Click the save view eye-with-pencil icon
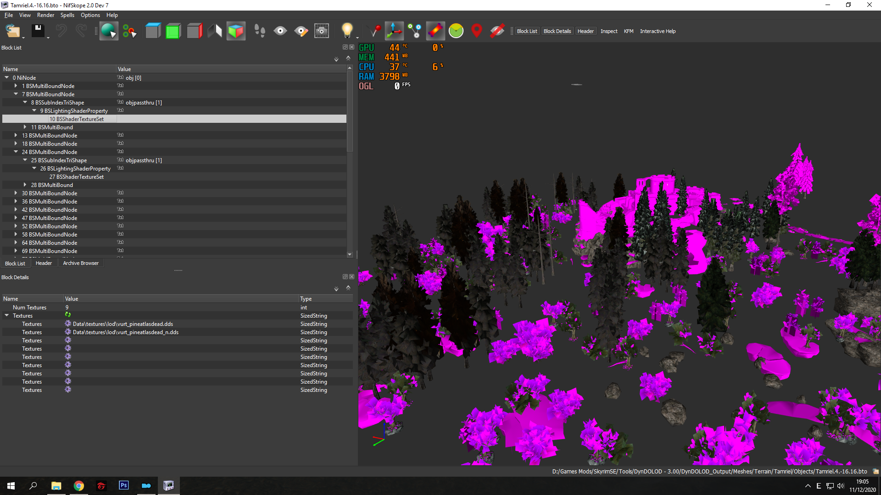 [x=301, y=31]
